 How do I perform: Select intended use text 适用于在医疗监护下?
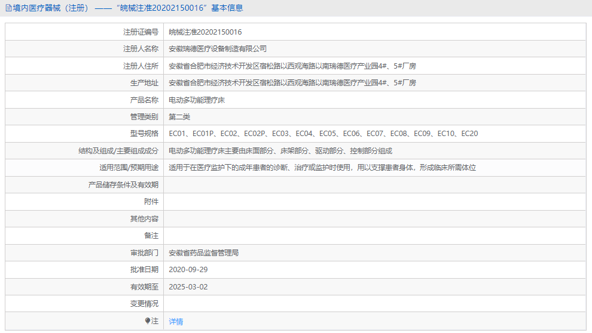(322, 168)
